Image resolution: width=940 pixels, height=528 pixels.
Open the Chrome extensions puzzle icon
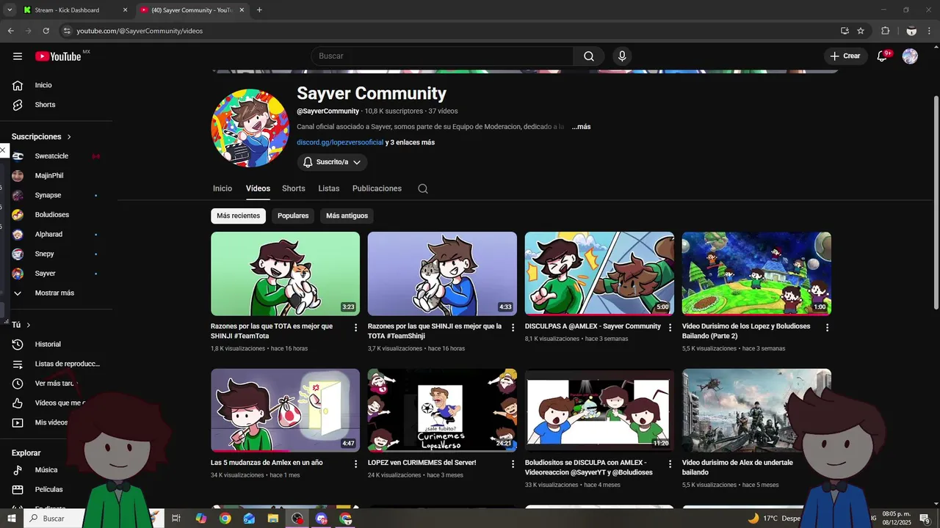(885, 31)
